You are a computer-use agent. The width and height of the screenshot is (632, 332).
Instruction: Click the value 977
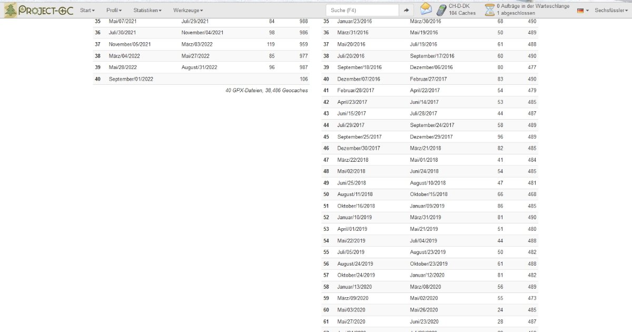tap(303, 56)
